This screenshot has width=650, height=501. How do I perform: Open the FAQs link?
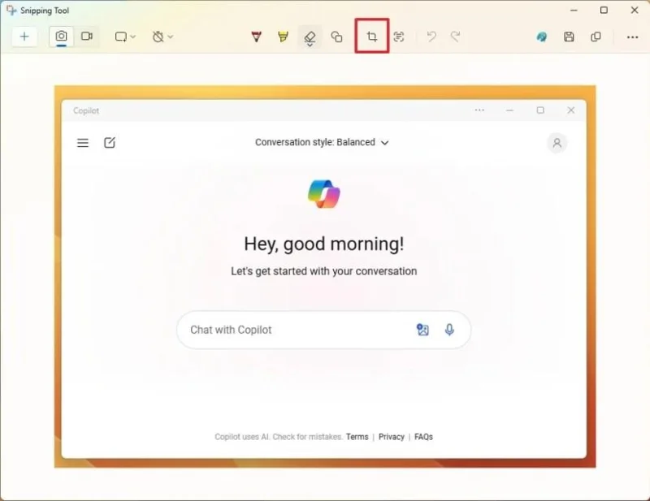(x=423, y=437)
